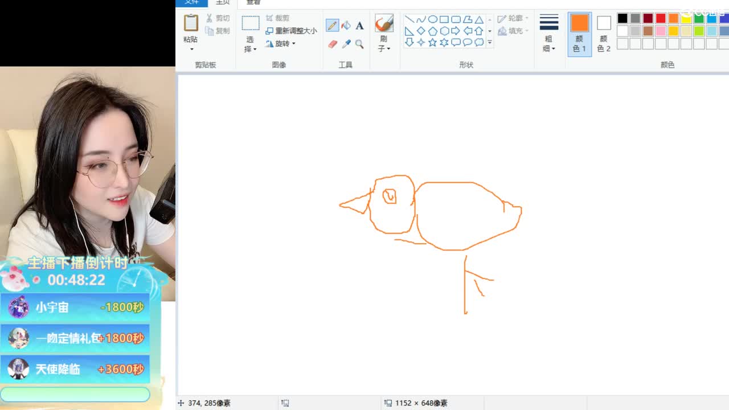Choose the Right triangle shape
Image resolution: width=729 pixels, height=410 pixels.
click(409, 31)
